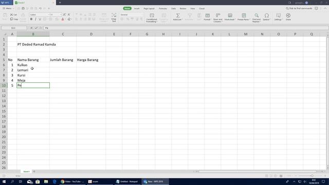Screen dimensions: 329x185
Task: Open Find and Replace tool
Action: (x=257, y=17)
